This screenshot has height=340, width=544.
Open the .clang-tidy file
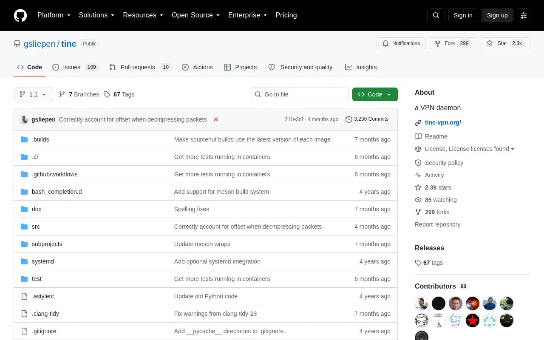45,314
